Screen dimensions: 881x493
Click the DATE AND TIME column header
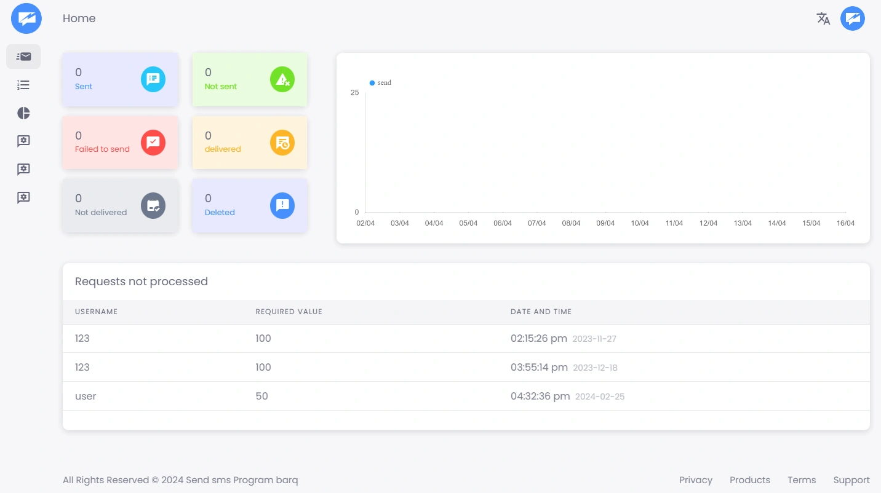pos(541,312)
